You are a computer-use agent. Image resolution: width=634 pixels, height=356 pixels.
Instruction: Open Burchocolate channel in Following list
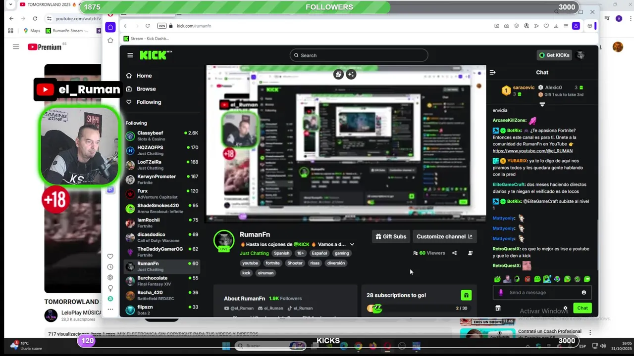point(161,281)
